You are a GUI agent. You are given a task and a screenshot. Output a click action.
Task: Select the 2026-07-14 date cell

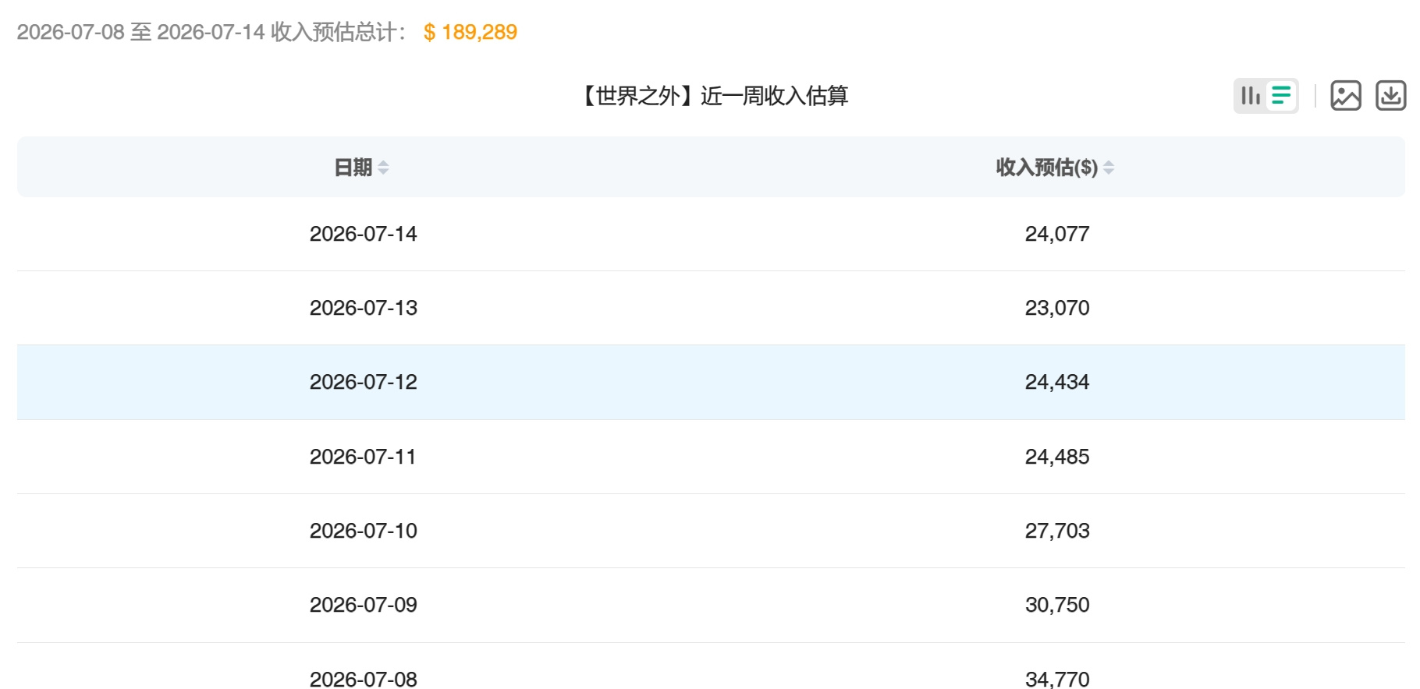pyautogui.click(x=364, y=234)
